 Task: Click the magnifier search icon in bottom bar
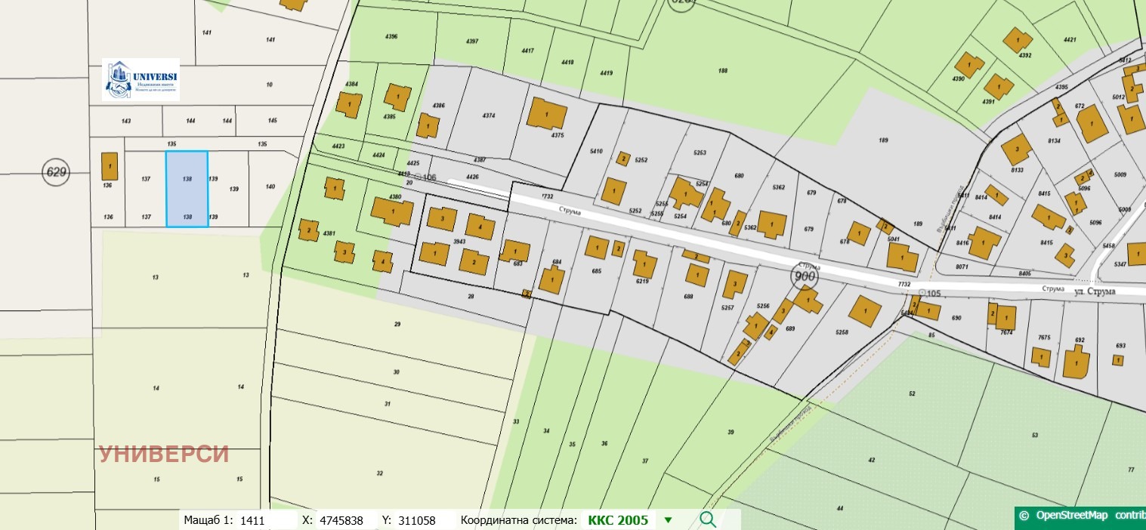(x=707, y=519)
